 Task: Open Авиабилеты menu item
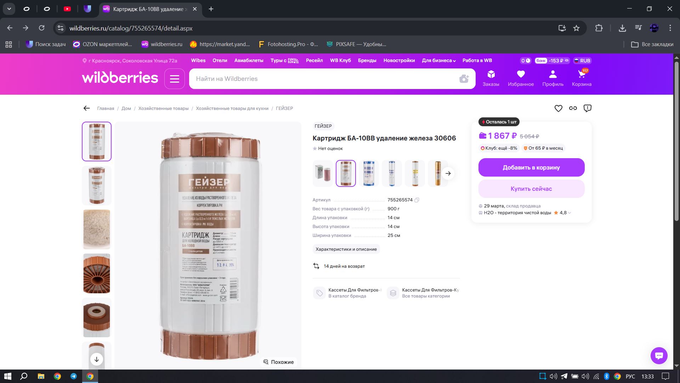click(249, 61)
